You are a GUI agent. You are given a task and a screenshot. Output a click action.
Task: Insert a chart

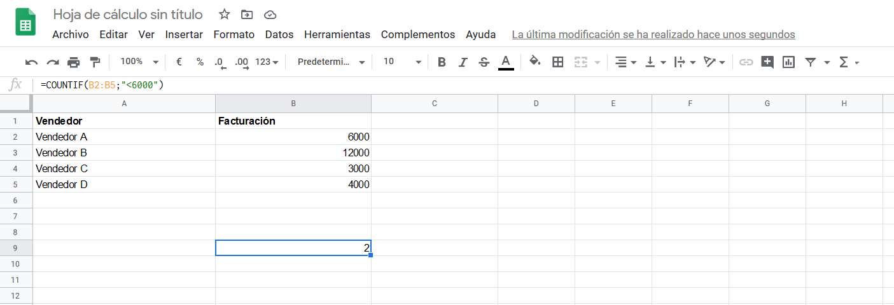point(788,62)
